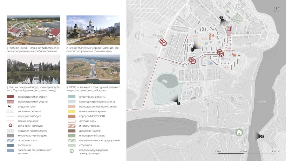Pick the 'пивоваренный завод' green swatch

tap(71, 136)
